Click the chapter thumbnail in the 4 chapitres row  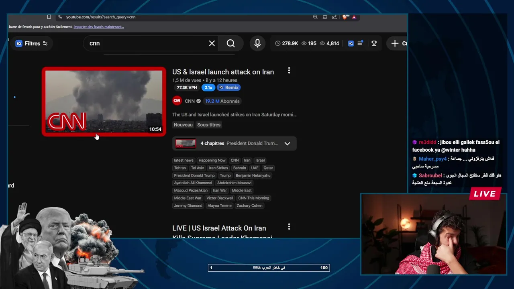coord(186,143)
